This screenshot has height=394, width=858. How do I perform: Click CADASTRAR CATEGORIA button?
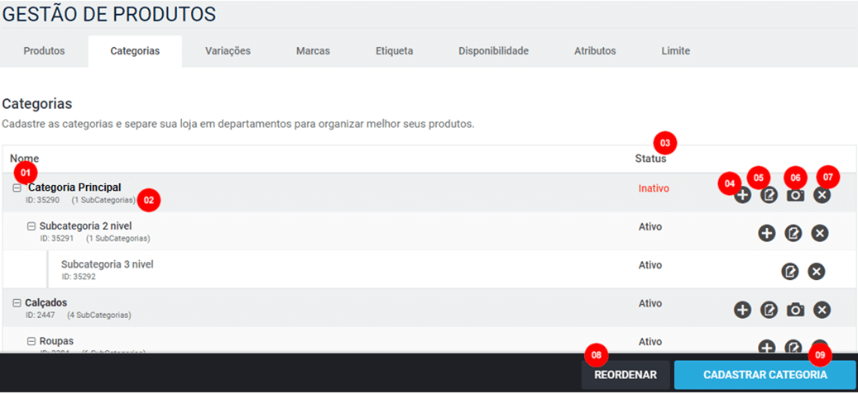(765, 375)
